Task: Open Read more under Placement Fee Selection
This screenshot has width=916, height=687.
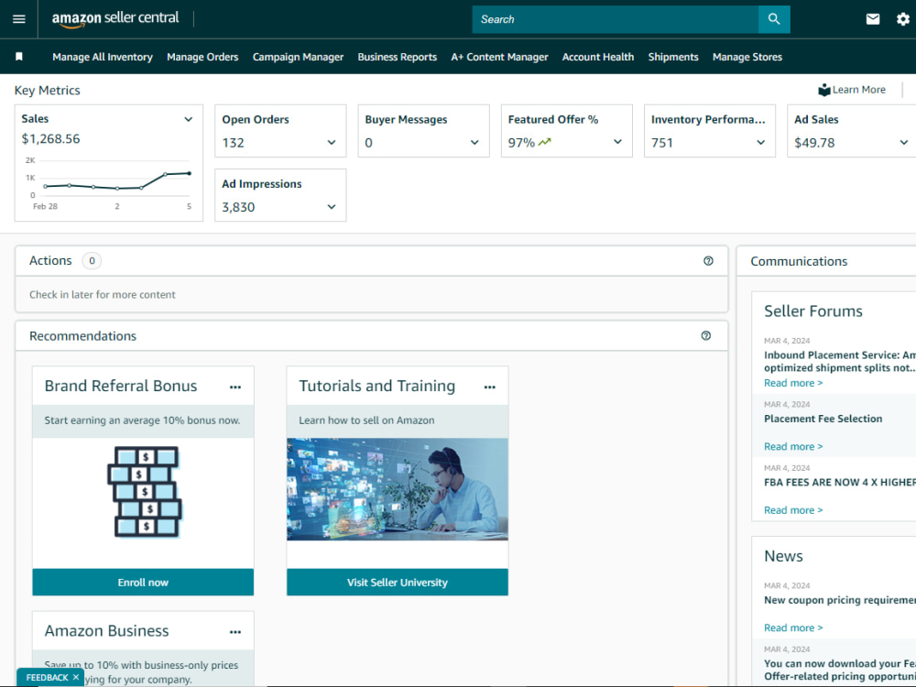Action: [792, 446]
